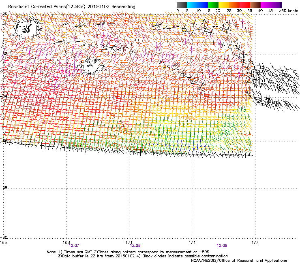Viewport: 300px width, 263px height.
Task: Click the '171' longitude axis label
Action: coord(129,242)
